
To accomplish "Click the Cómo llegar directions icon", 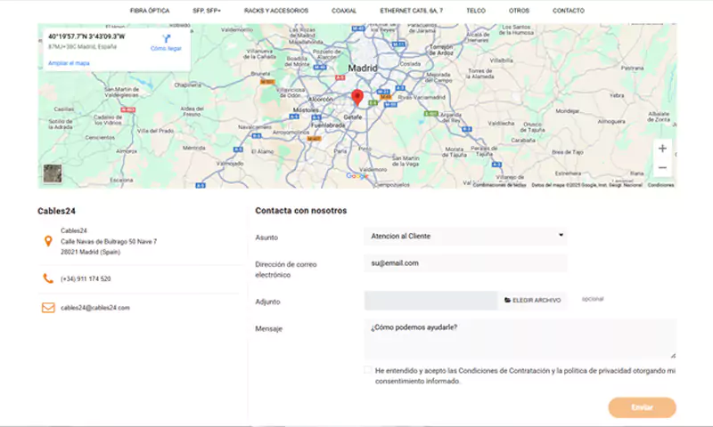I will 166,39.
